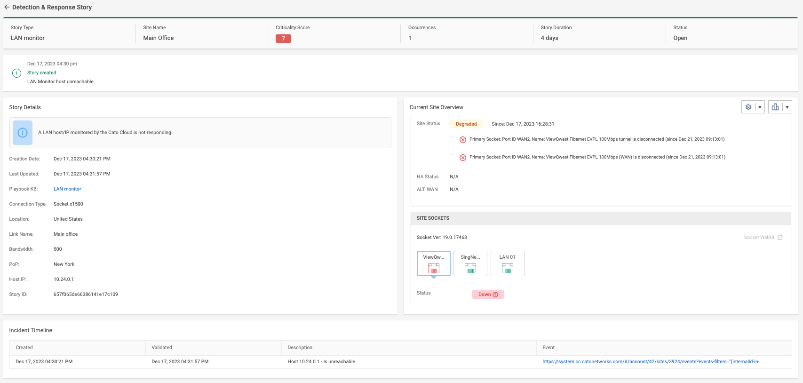Screen dimensions: 803x383
Task: Select the SingNe... socket port tab
Action: [x=470, y=263]
